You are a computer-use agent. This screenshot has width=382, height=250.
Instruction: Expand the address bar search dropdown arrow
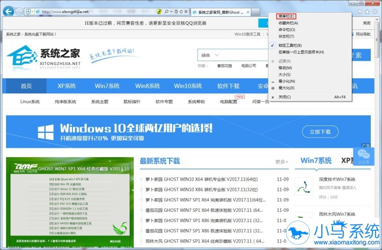tap(171, 11)
